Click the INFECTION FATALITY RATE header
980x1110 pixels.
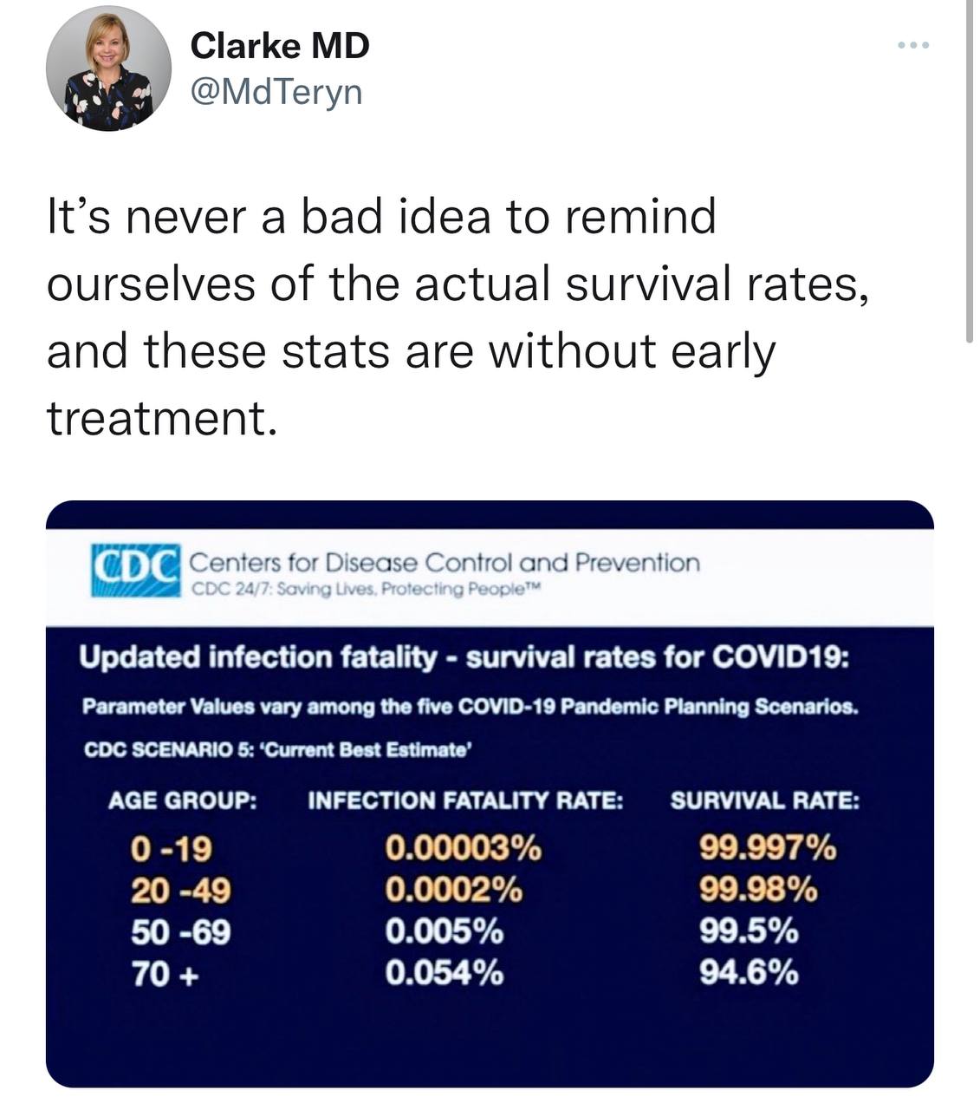tap(465, 800)
